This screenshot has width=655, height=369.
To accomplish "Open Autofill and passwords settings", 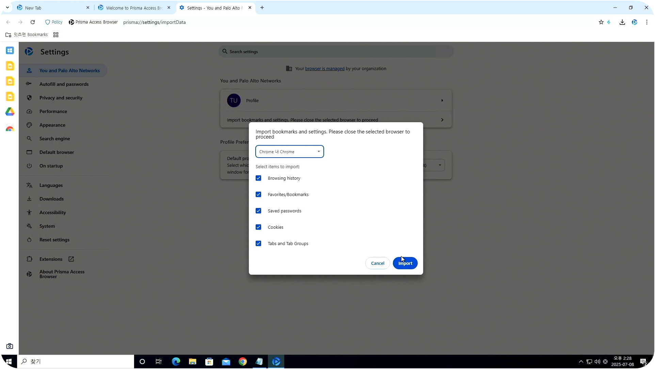I will (x=63, y=84).
